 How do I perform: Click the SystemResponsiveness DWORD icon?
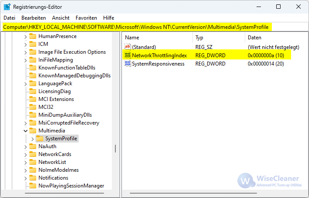128,64
